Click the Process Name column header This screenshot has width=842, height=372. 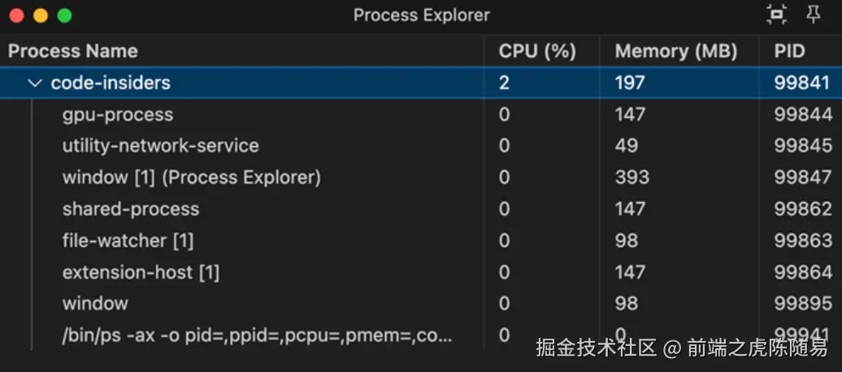73,51
